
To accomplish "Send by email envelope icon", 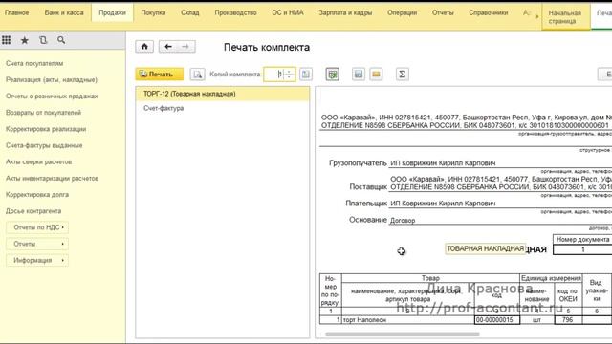I will (x=376, y=75).
